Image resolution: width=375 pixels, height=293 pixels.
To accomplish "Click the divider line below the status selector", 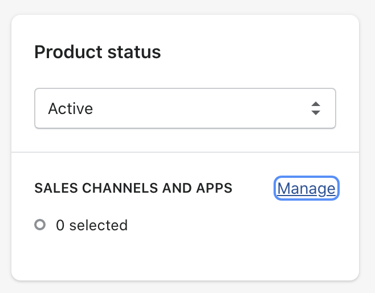I will point(185,152).
